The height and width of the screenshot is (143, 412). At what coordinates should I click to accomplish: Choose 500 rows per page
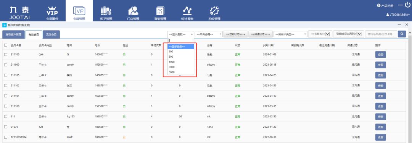click(x=181, y=57)
